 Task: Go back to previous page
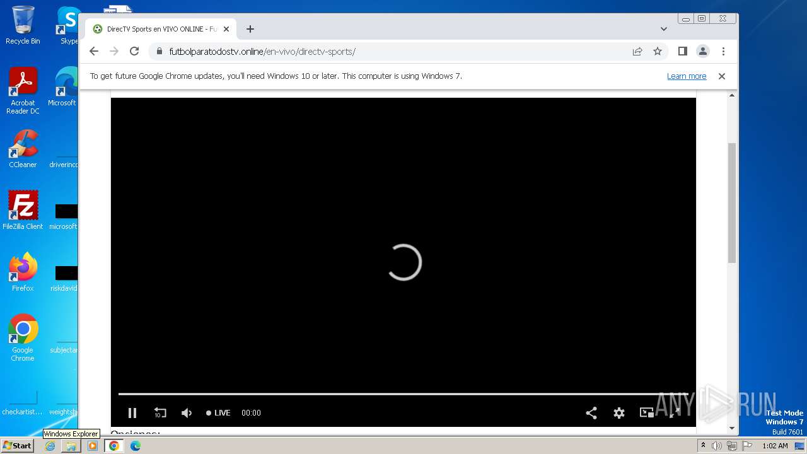pyautogui.click(x=94, y=51)
